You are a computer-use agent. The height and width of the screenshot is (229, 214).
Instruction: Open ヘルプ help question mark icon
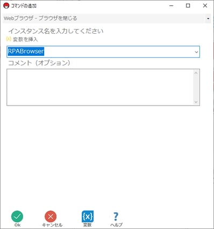tap(116, 217)
